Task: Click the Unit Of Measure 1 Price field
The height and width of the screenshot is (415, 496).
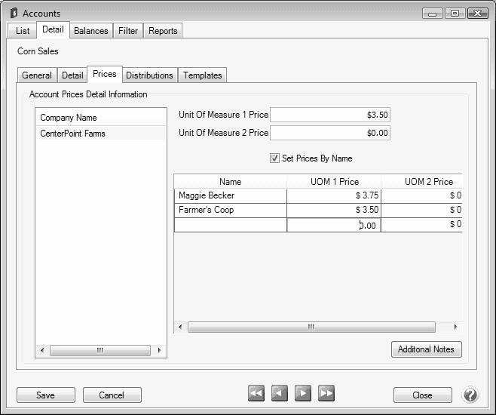Action: [x=329, y=115]
